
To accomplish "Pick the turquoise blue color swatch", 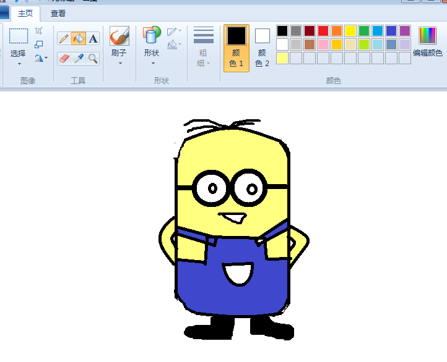I will point(378,31).
